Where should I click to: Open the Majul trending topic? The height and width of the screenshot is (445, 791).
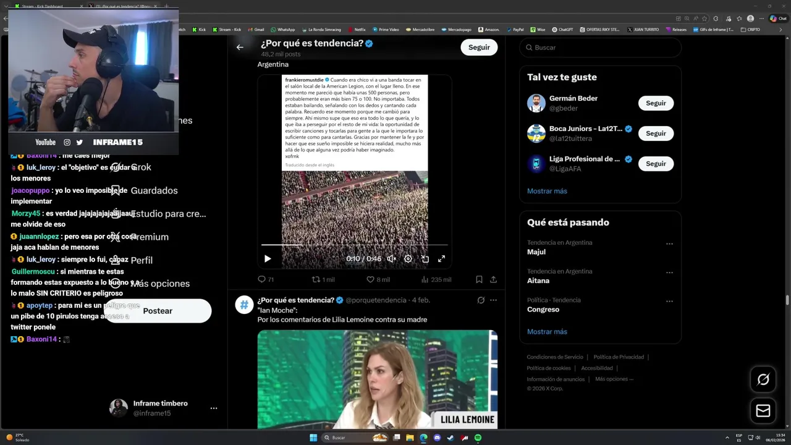pyautogui.click(x=536, y=252)
